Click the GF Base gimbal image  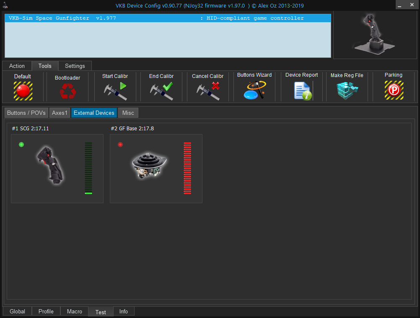(149, 165)
